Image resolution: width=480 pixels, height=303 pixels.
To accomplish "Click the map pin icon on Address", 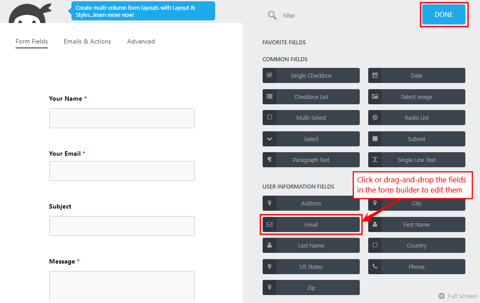I will tap(269, 203).
